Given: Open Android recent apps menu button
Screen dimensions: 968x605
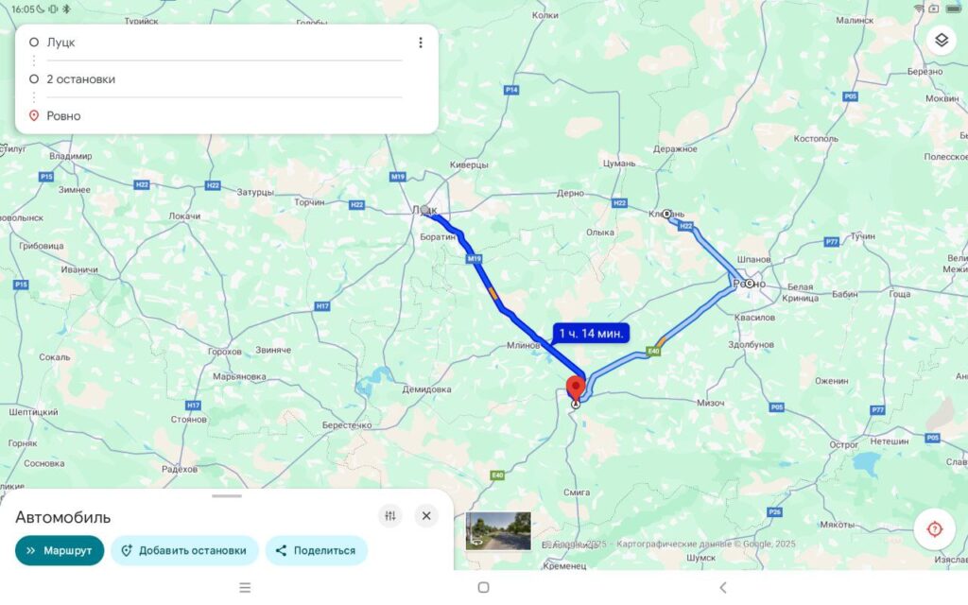Looking at the screenshot, I should (245, 587).
